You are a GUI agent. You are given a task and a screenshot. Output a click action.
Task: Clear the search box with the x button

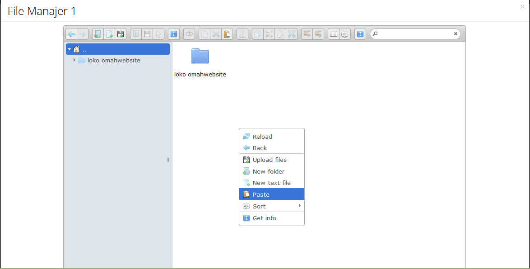(x=456, y=34)
